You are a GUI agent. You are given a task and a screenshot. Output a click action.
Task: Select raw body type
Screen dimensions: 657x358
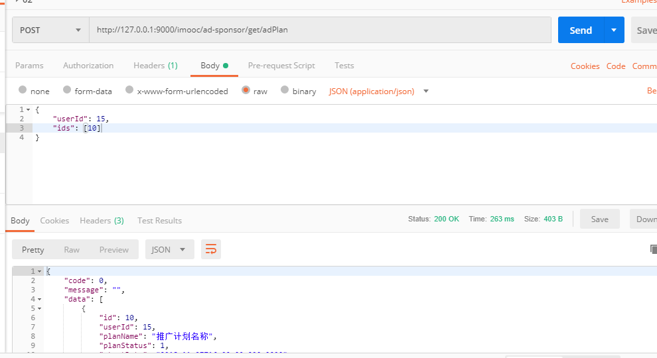tap(254, 91)
